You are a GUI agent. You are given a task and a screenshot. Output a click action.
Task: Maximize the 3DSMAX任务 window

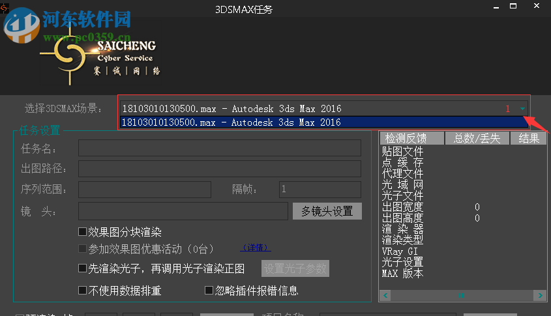[513, 6]
